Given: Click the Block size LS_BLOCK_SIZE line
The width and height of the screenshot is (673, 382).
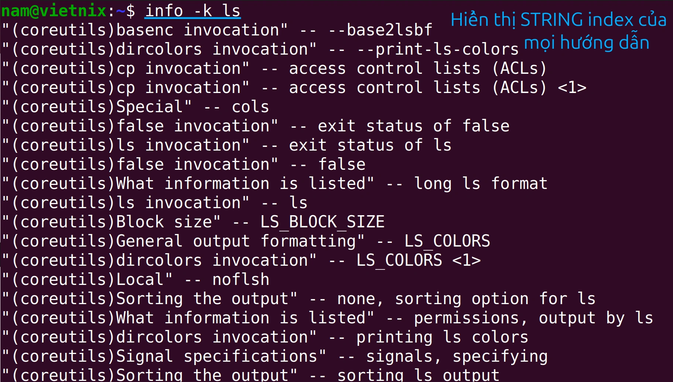Looking at the screenshot, I should click(x=193, y=222).
